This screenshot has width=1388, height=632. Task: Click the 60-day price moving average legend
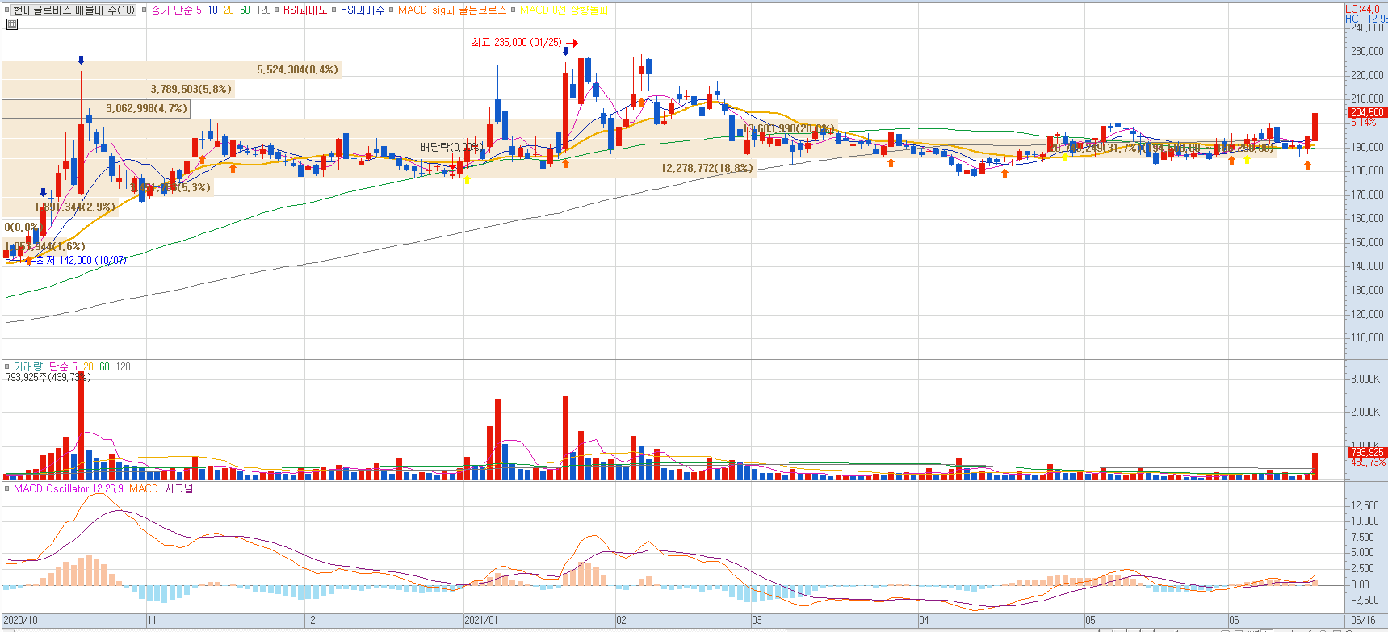[x=245, y=10]
